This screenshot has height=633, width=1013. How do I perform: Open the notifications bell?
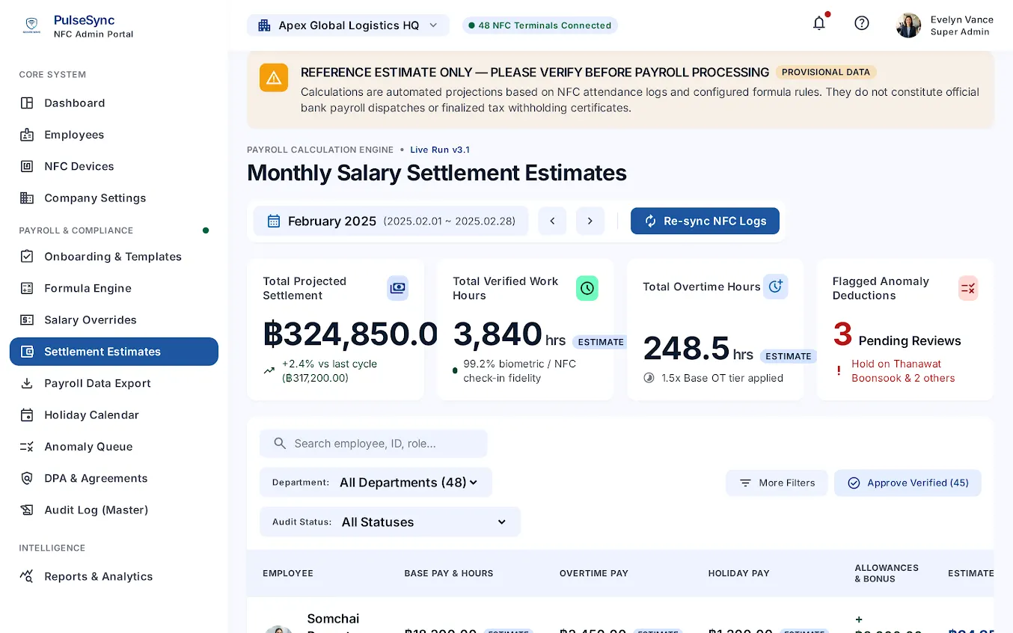[x=819, y=23]
